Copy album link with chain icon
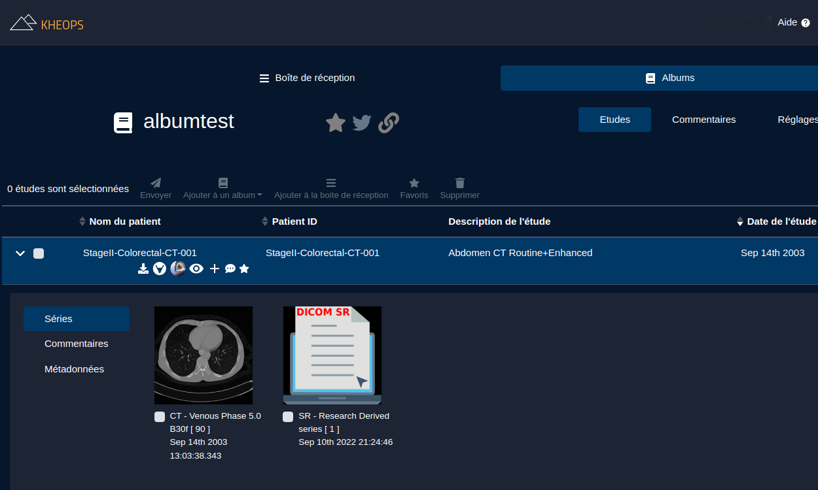Viewport: 818px width, 490px height. (x=389, y=123)
